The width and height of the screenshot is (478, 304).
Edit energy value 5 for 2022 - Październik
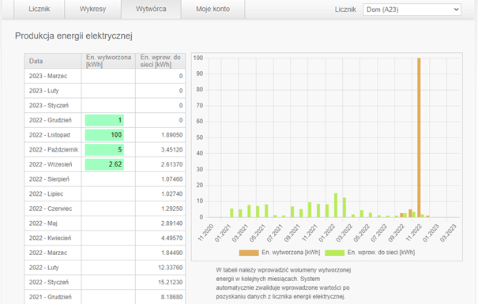pyautogui.click(x=104, y=149)
